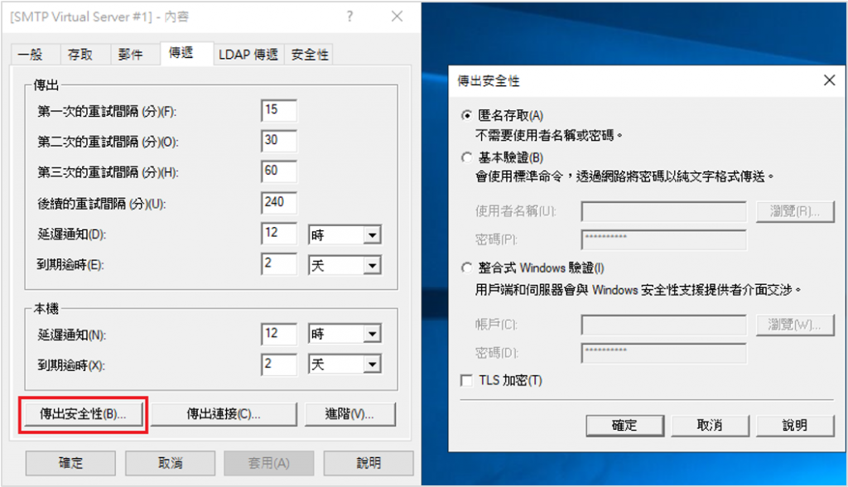Click the 密碼(P) password field
The width and height of the screenshot is (848, 487).
pyautogui.click(x=663, y=239)
